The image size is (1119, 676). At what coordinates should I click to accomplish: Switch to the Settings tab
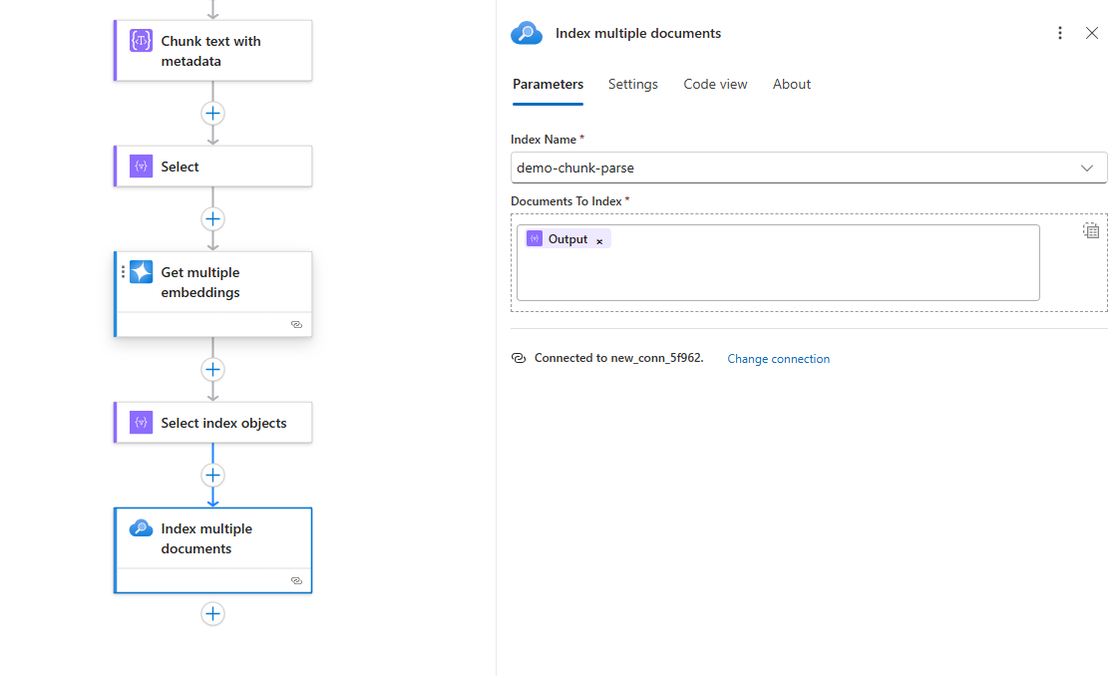pyautogui.click(x=632, y=85)
